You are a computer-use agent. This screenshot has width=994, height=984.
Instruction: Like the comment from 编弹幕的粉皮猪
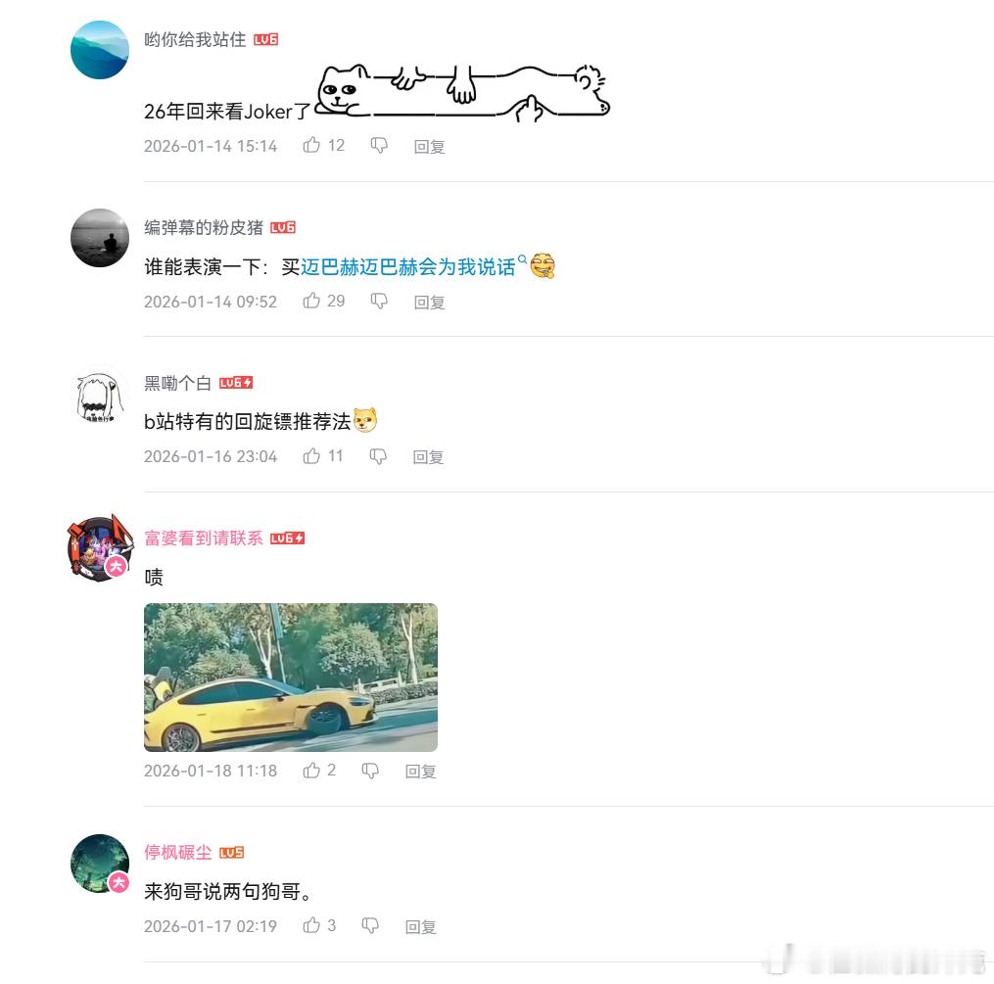click(311, 301)
